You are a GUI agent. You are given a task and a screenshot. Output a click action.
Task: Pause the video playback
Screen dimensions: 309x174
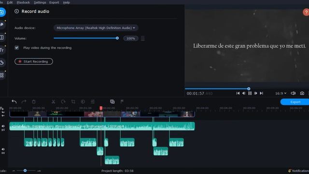tap(250, 93)
